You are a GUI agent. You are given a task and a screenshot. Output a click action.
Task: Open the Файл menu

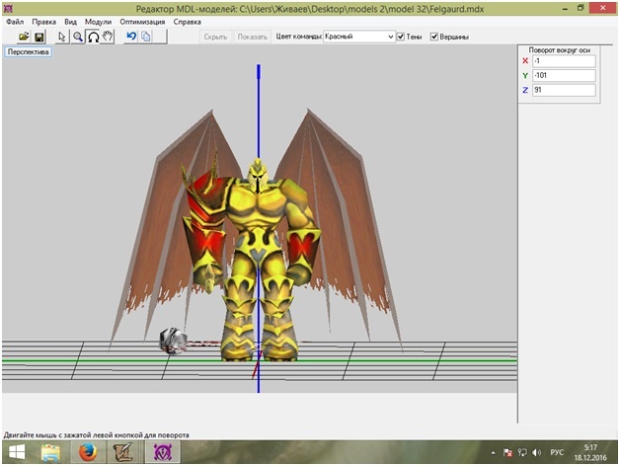pyautogui.click(x=15, y=21)
